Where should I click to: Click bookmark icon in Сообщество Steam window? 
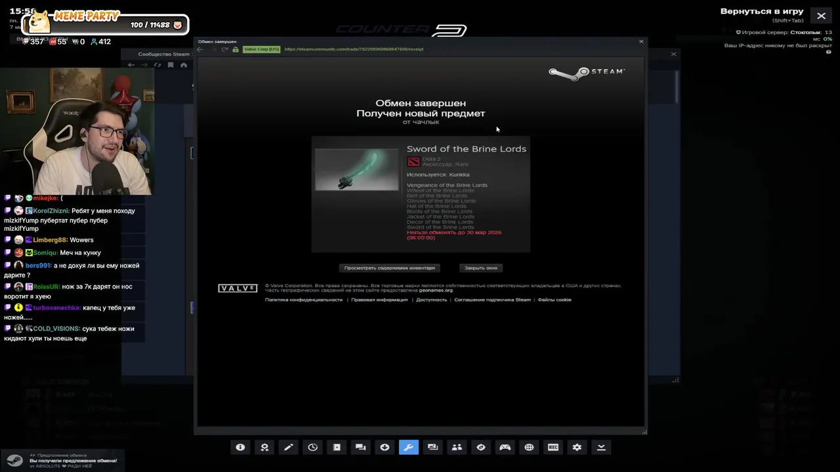[x=171, y=65]
